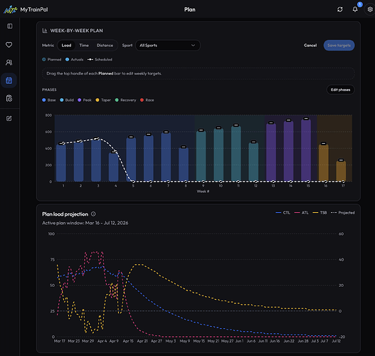The image size is (375, 356).
Task: Click the week 10 planned bar
Action: [218, 155]
